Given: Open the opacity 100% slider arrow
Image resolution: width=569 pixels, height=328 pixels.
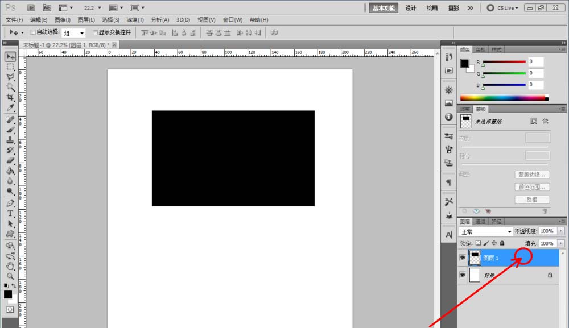Looking at the screenshot, I should click(x=560, y=231).
